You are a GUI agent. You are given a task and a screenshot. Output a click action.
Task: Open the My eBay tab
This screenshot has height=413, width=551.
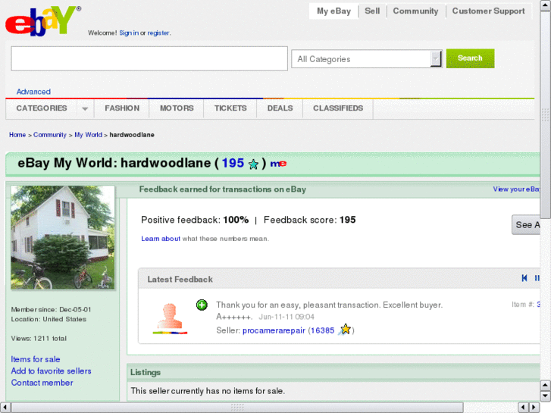point(333,11)
